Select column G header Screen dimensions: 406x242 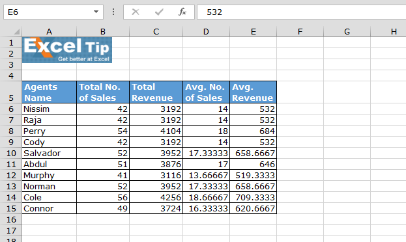click(x=347, y=31)
